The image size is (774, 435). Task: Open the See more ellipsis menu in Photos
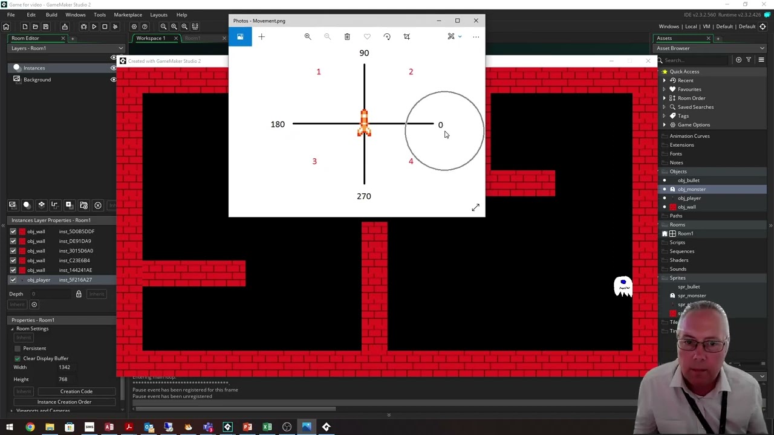(476, 37)
